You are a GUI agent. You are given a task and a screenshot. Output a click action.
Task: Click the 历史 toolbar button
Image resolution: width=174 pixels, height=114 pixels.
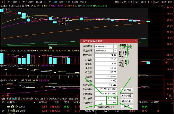tap(130, 2)
